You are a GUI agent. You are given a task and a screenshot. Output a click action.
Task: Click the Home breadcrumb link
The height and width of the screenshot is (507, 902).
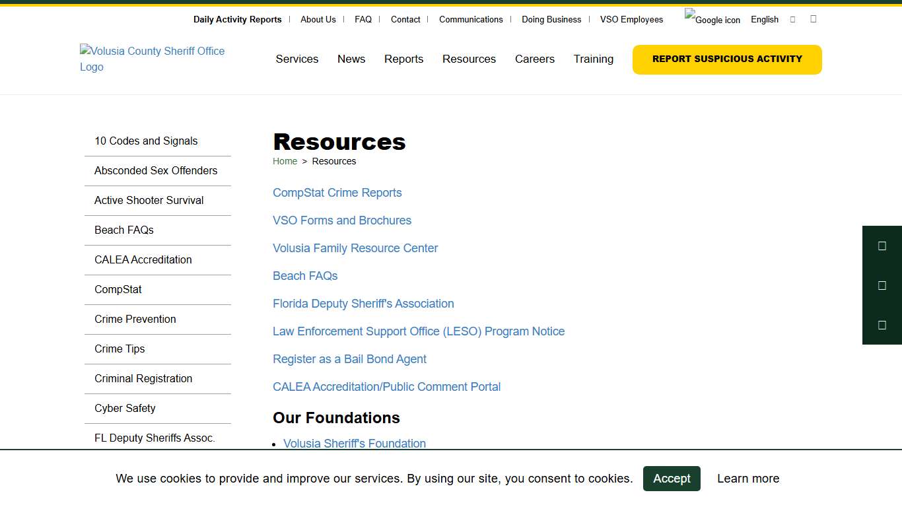(285, 161)
